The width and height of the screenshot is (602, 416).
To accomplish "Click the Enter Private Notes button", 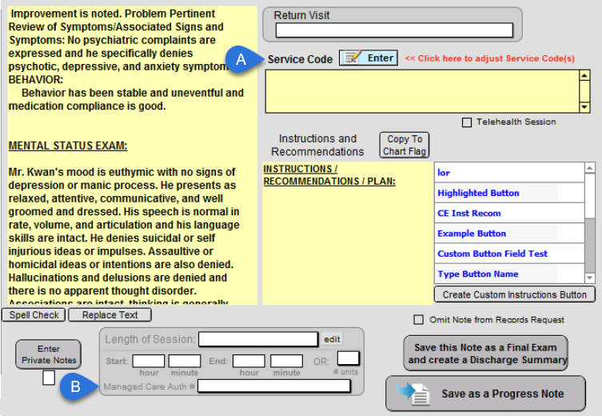I will tap(49, 354).
